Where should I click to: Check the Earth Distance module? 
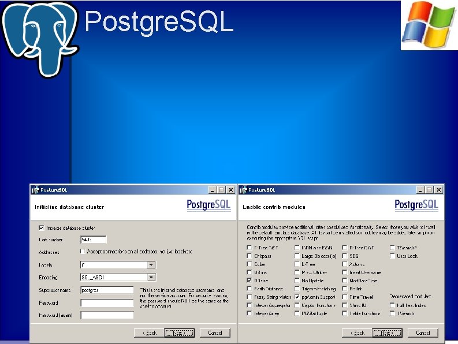tap(249, 289)
